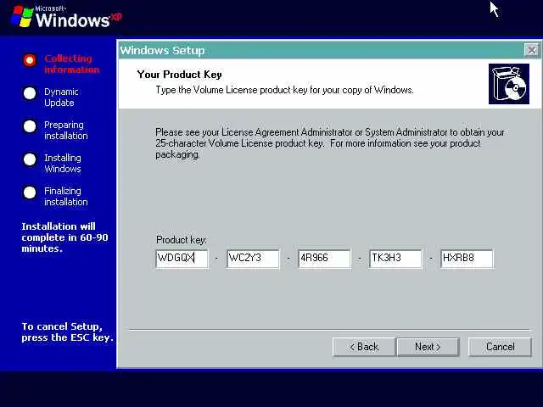Click the fourth product key field TK3H3
Viewport: 543px width, 407px height.
click(395, 258)
